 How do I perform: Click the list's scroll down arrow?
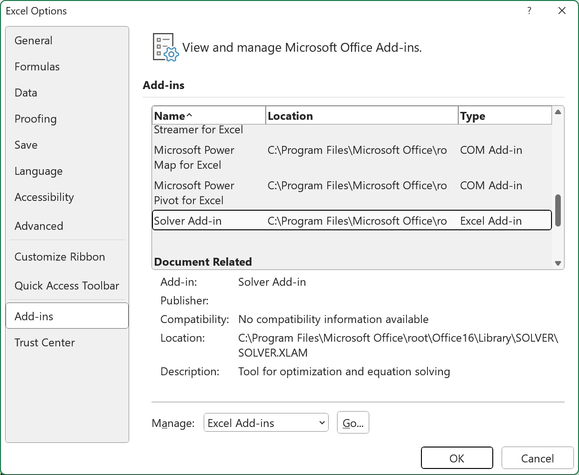coord(558,263)
